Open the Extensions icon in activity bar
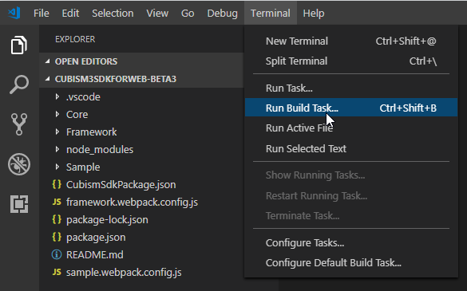This screenshot has height=291, width=467. pos(19,204)
